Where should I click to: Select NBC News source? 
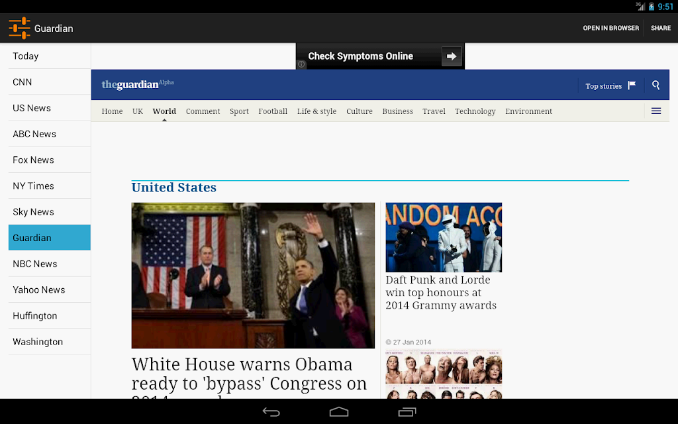[x=49, y=264]
